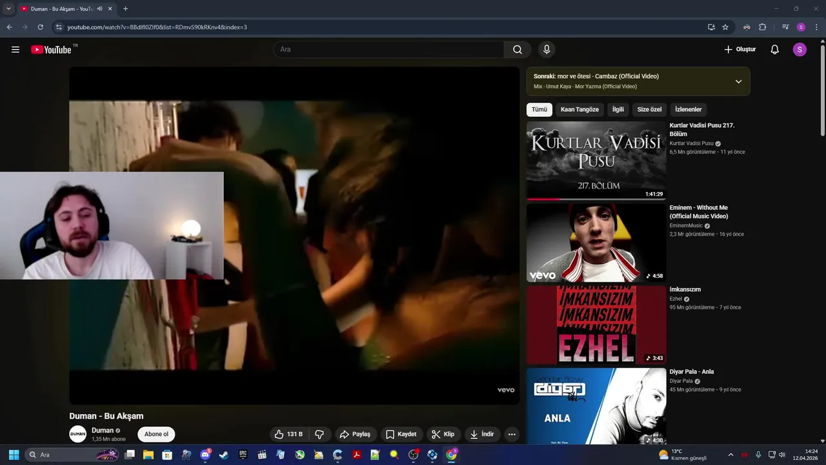Save the video with Kaydet
The image size is (826, 465).
pyautogui.click(x=401, y=434)
